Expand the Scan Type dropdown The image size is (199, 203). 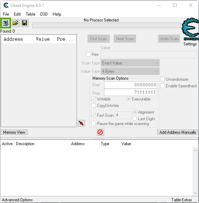130,63
